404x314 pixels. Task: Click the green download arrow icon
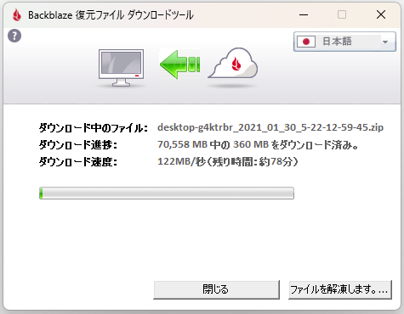pos(179,64)
